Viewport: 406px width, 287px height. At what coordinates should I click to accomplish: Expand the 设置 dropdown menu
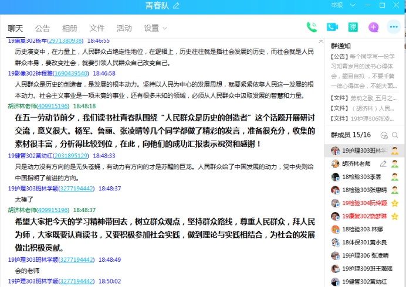pos(155,28)
